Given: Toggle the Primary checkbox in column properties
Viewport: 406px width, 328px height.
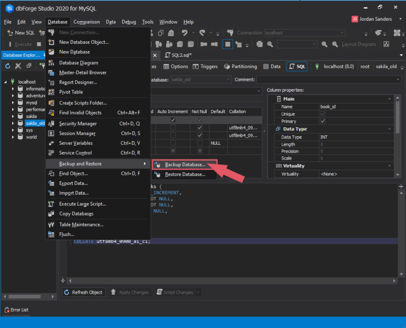Looking at the screenshot, I should pyautogui.click(x=323, y=121).
